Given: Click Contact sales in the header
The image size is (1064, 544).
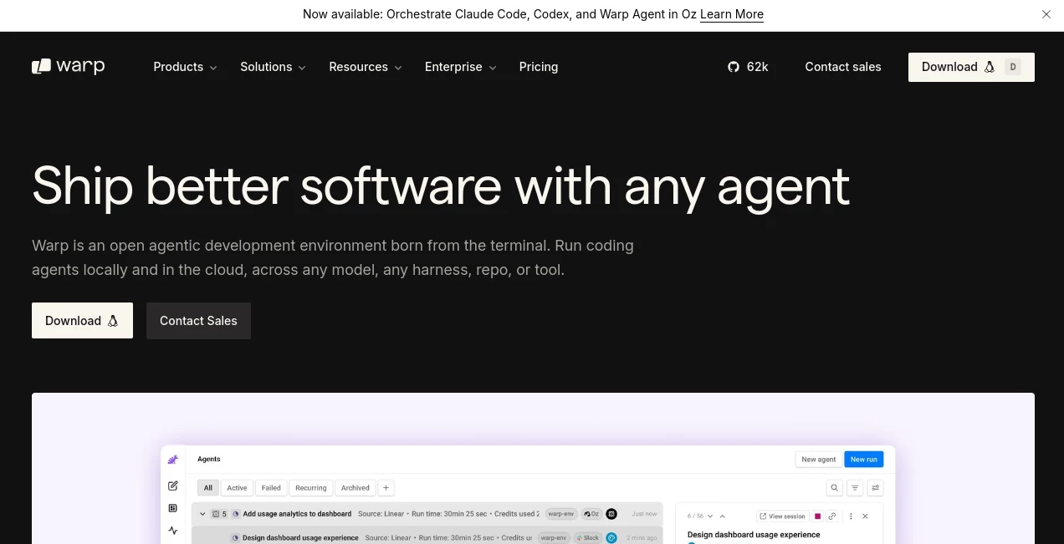Looking at the screenshot, I should click(x=843, y=67).
